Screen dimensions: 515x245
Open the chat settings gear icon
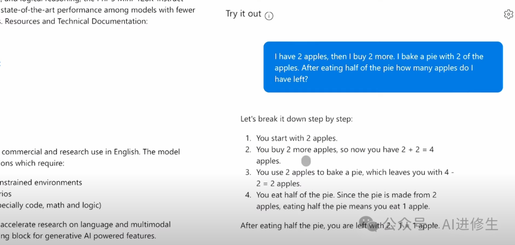(508, 14)
